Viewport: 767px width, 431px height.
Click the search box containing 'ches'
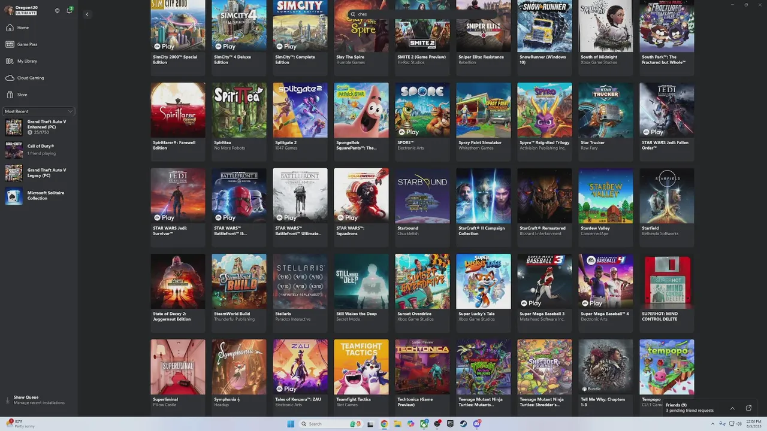coord(422,14)
